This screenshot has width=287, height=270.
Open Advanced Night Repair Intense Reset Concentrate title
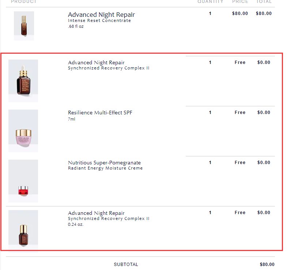coord(101,15)
